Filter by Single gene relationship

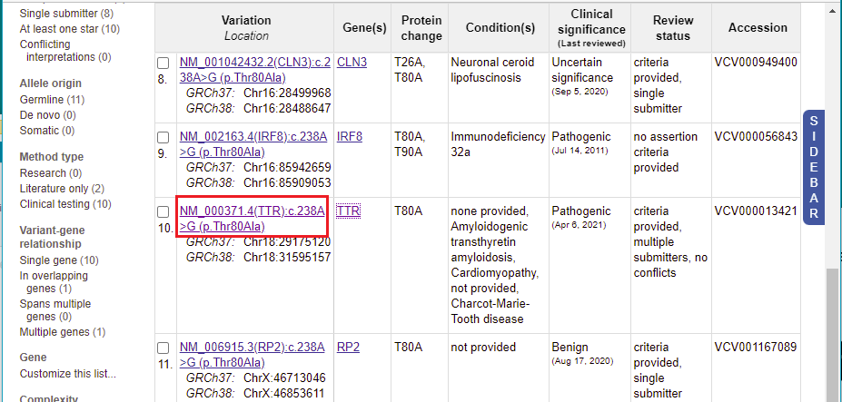60,260
